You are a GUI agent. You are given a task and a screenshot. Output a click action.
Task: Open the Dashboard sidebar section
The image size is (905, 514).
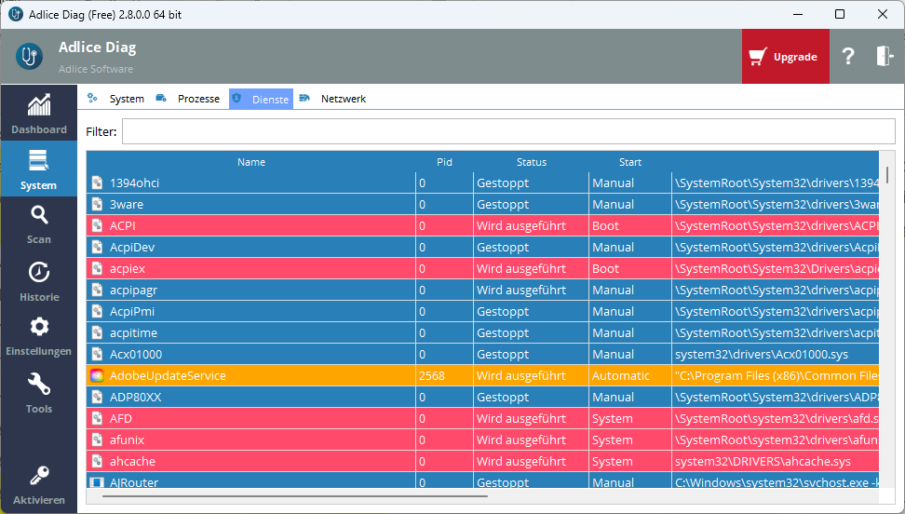pyautogui.click(x=39, y=114)
